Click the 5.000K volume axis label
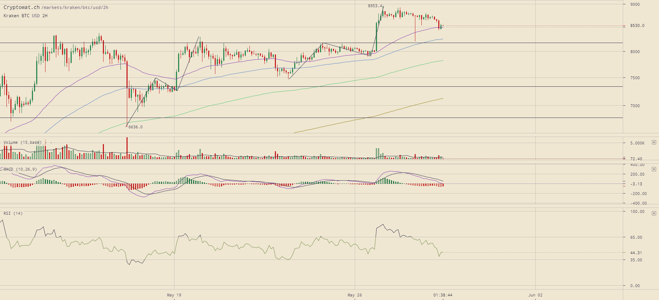 click(x=637, y=143)
